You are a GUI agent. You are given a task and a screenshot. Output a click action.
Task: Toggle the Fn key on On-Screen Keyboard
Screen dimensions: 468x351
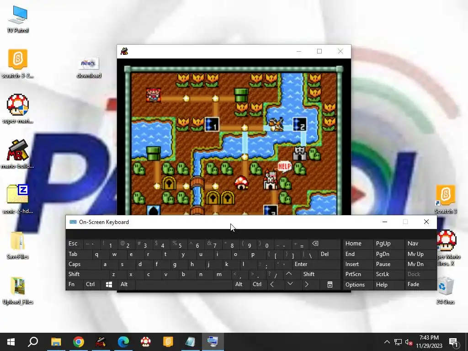pos(75,284)
